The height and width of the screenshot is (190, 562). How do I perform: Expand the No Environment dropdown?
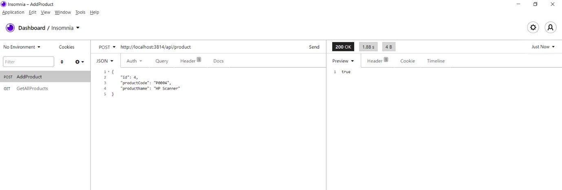coord(22,47)
